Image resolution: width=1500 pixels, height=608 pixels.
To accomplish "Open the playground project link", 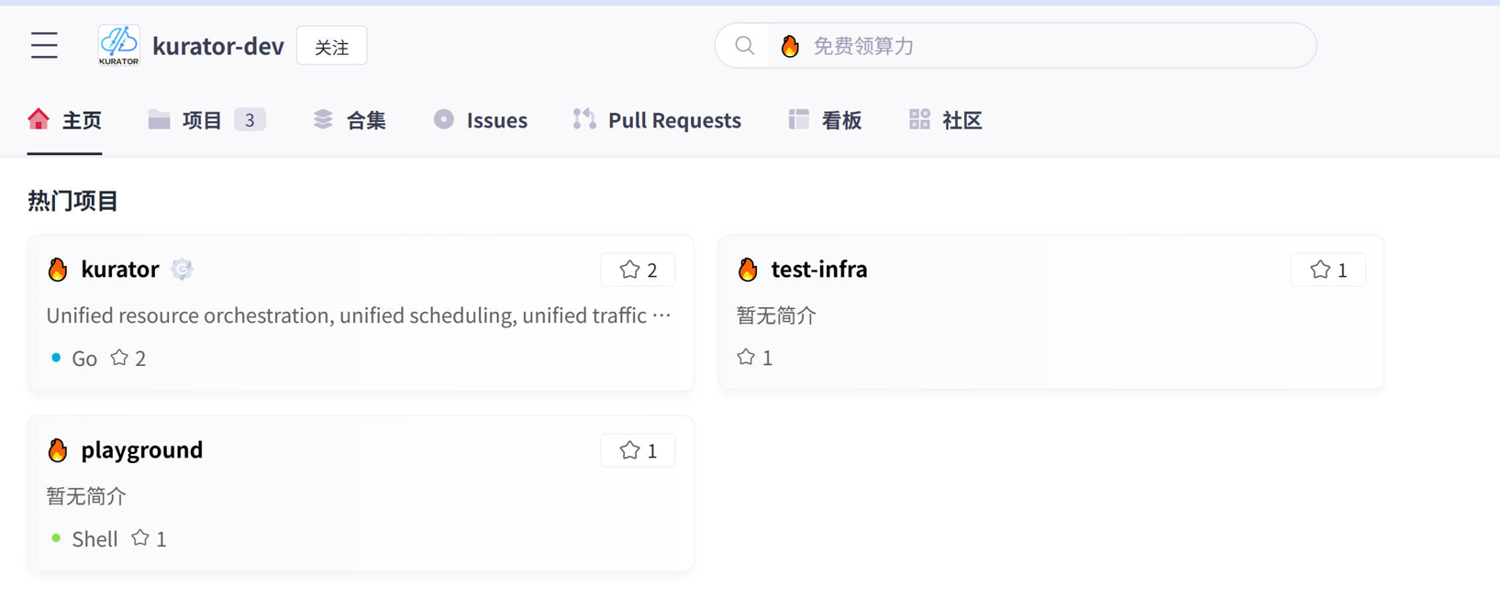I will (x=142, y=449).
